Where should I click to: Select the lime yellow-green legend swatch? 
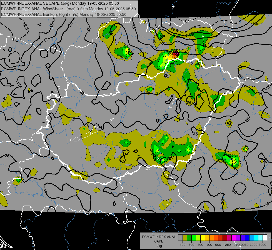click(x=198, y=237)
